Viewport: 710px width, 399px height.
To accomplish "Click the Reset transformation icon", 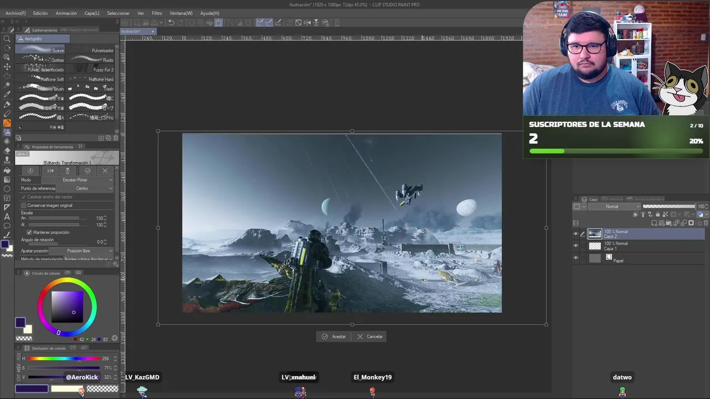I will point(31,171).
